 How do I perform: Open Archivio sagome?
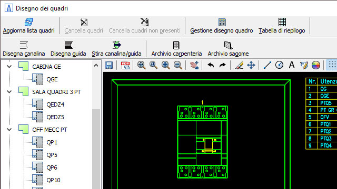[x=228, y=49]
